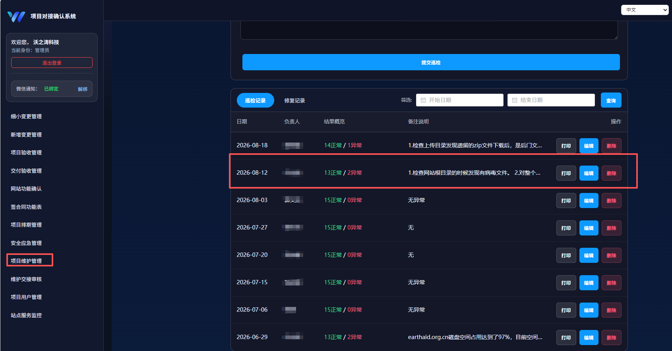Click calendar icon in 开始日期 field
The height and width of the screenshot is (351, 672).
[x=423, y=100]
